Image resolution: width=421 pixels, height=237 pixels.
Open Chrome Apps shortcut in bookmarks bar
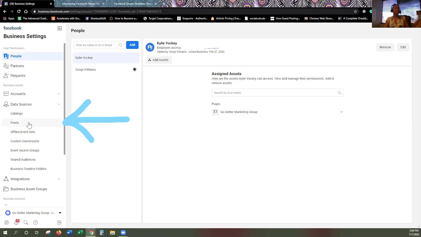9,18
